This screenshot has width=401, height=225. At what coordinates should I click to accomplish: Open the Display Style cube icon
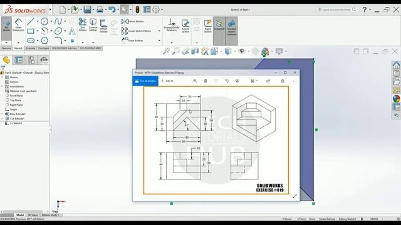click(x=227, y=51)
